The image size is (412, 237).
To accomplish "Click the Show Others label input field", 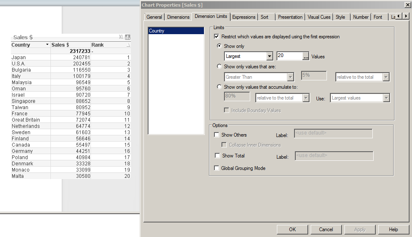I will tap(333, 133).
